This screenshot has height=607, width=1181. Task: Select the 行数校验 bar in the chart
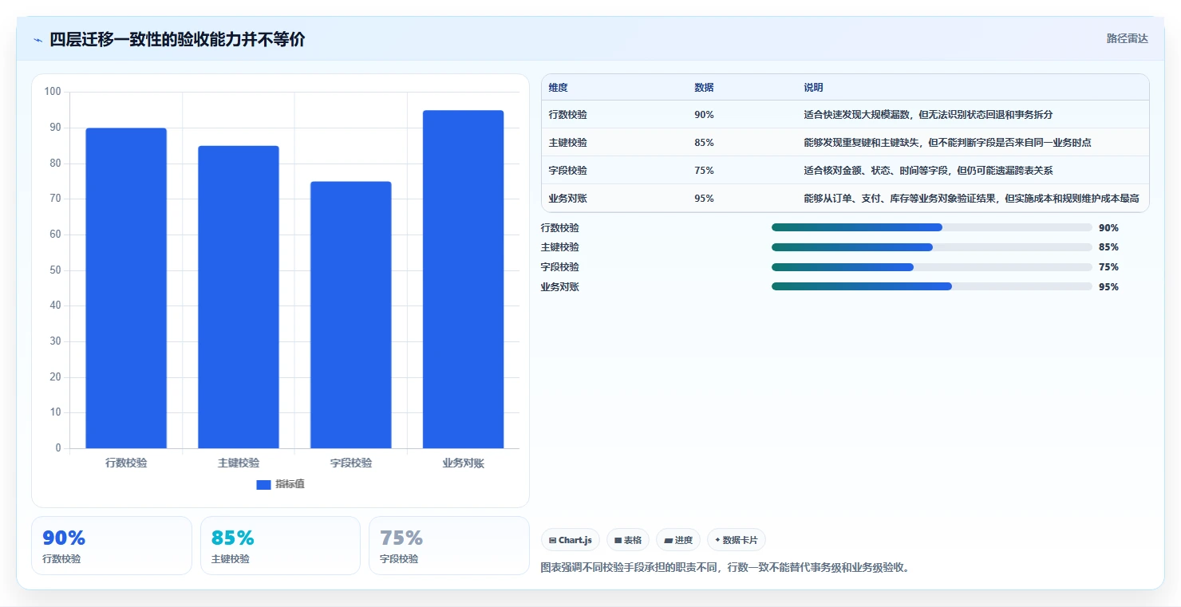(x=126, y=288)
